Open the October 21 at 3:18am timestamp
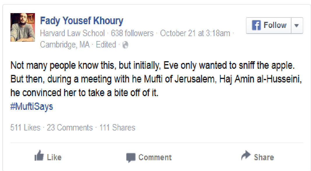 (x=195, y=33)
